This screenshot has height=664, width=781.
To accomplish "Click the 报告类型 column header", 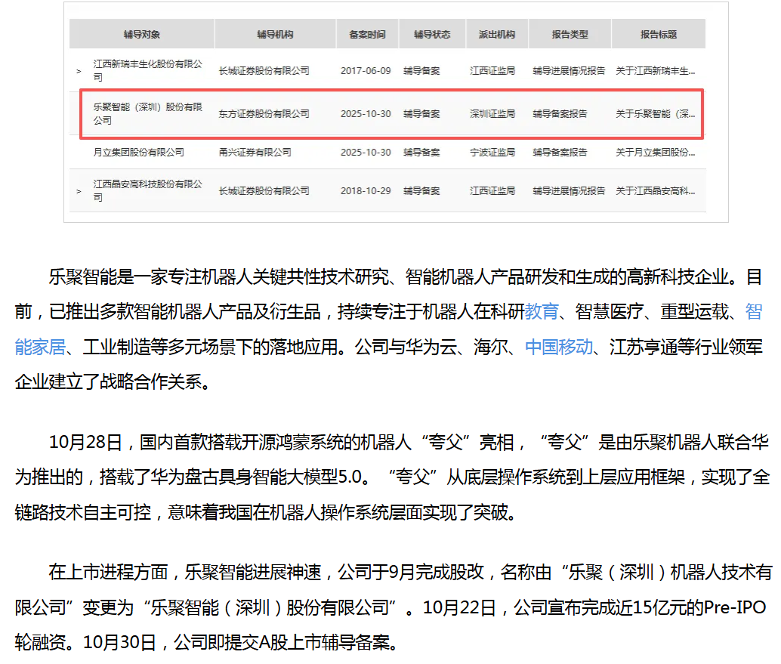I will coord(570,34).
